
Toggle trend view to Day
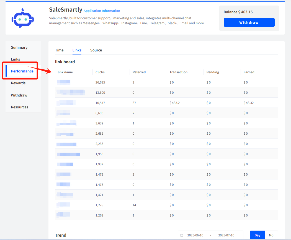[x=257, y=235]
